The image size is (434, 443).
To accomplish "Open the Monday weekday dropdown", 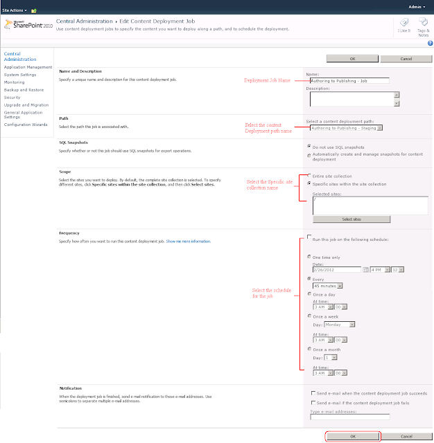I will coord(339,325).
